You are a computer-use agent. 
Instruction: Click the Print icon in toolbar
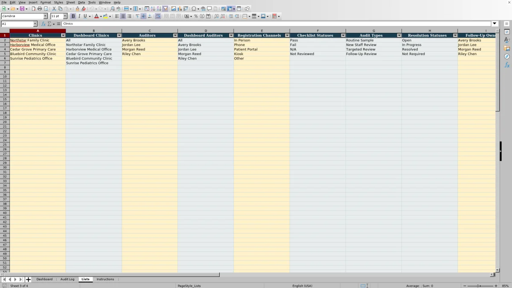tap(40, 9)
